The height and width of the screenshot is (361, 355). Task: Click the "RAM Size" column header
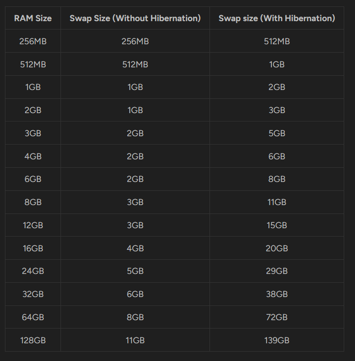(33, 18)
